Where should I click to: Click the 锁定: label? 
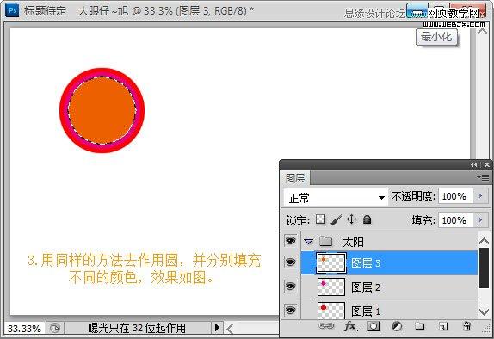(298, 220)
